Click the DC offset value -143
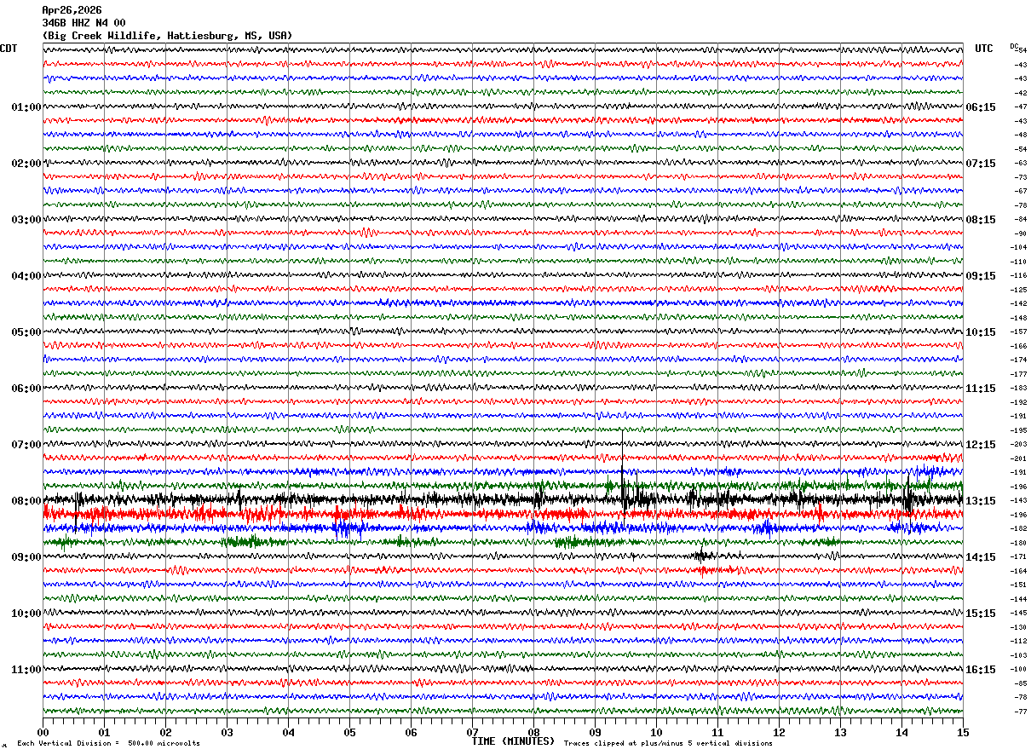The image size is (1031, 755). [x=1019, y=501]
